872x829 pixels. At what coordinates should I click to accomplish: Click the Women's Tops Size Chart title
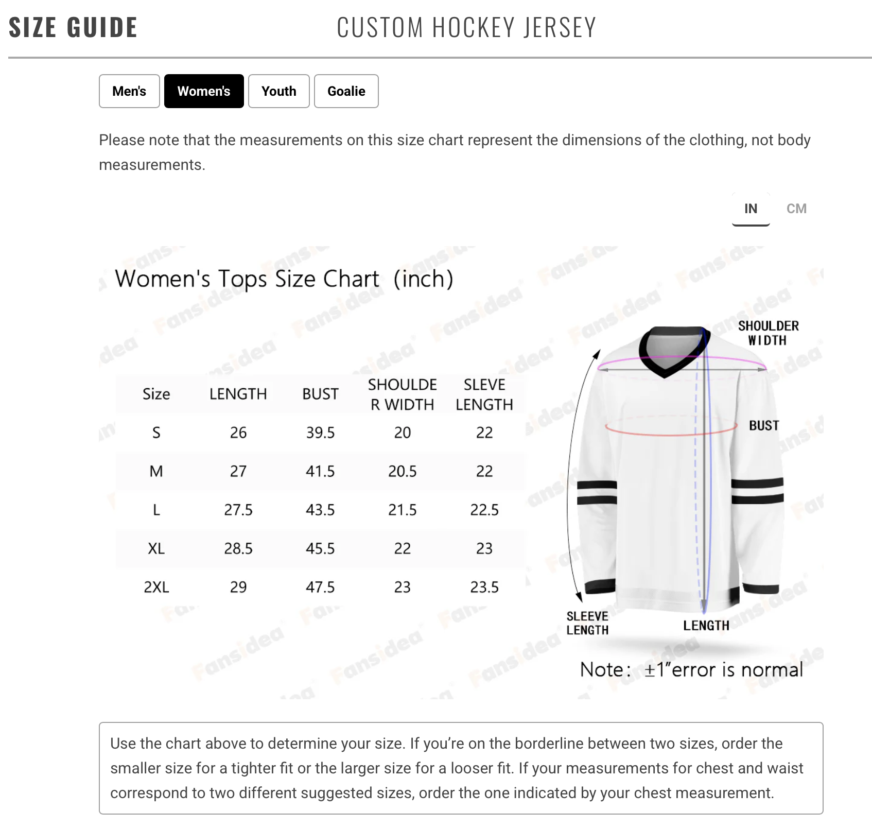[284, 279]
